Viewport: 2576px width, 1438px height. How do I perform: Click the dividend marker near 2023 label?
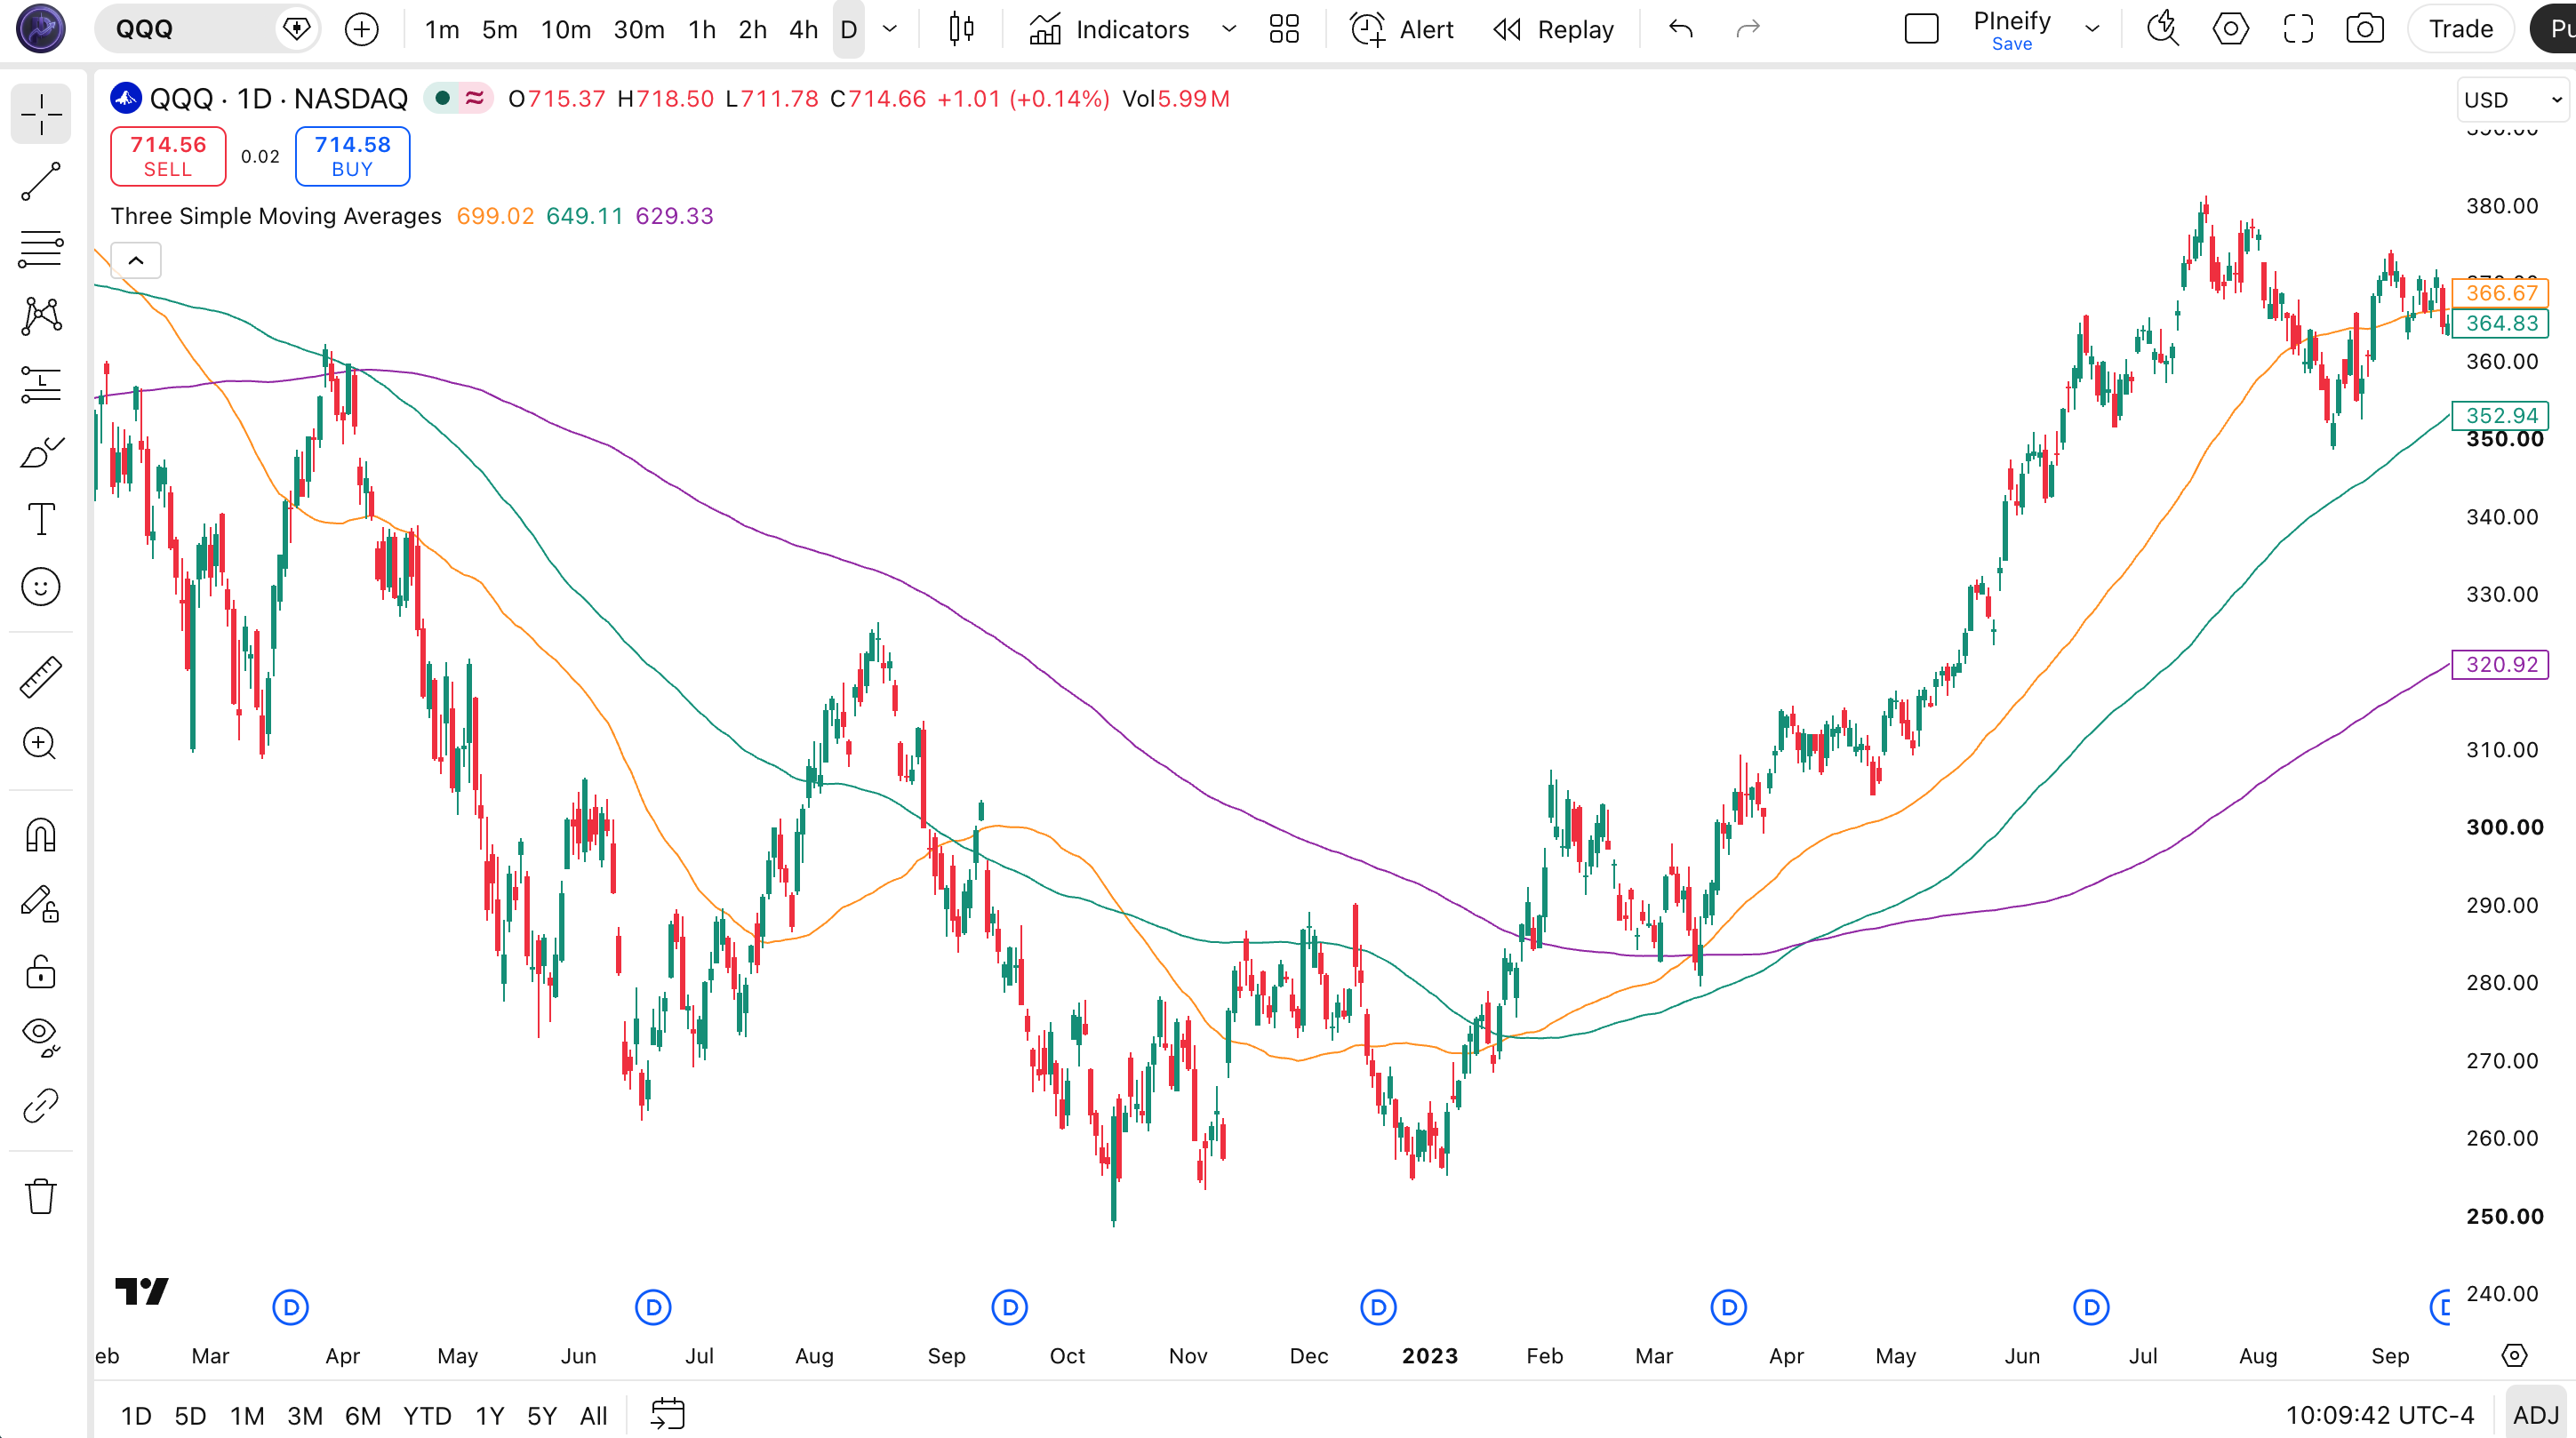(x=1378, y=1307)
